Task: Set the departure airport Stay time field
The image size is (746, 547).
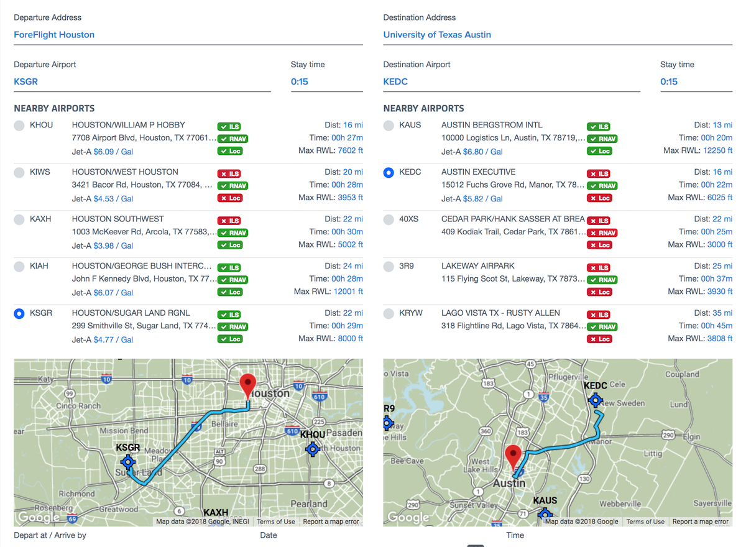Action: tap(327, 82)
